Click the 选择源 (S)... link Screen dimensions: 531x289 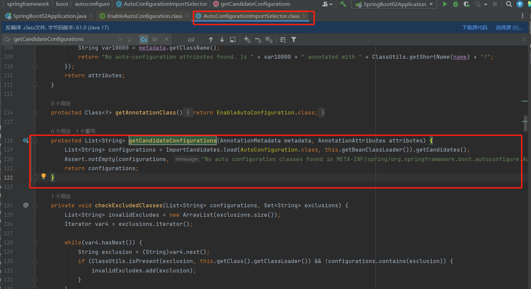(x=509, y=28)
